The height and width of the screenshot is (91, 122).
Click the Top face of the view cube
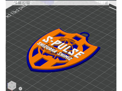(x=12, y=83)
